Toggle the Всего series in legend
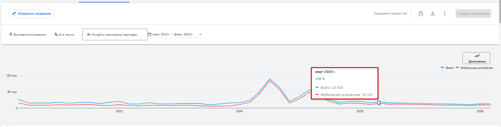The width and height of the screenshot is (501, 127). [448, 68]
